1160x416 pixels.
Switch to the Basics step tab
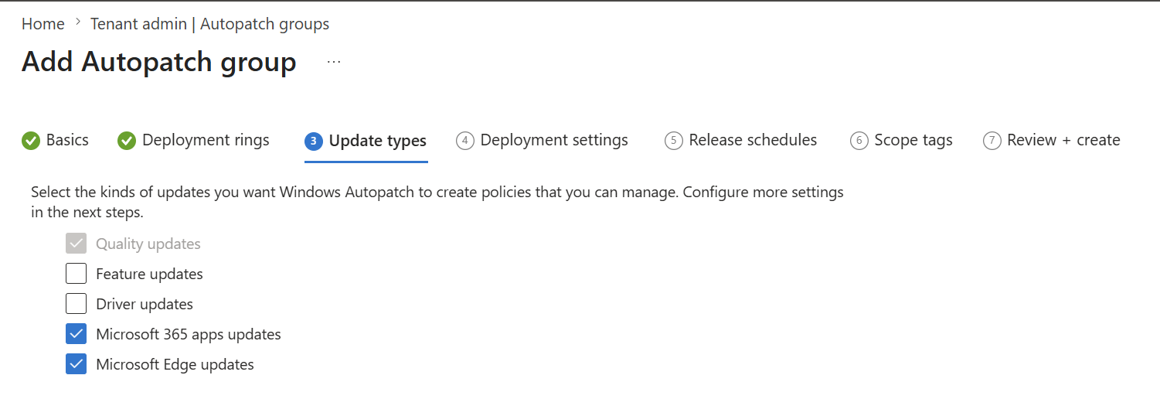point(56,141)
